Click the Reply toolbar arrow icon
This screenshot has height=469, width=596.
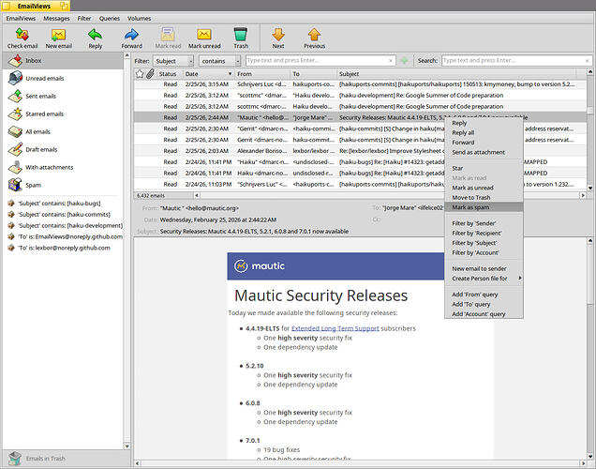pyautogui.click(x=95, y=35)
